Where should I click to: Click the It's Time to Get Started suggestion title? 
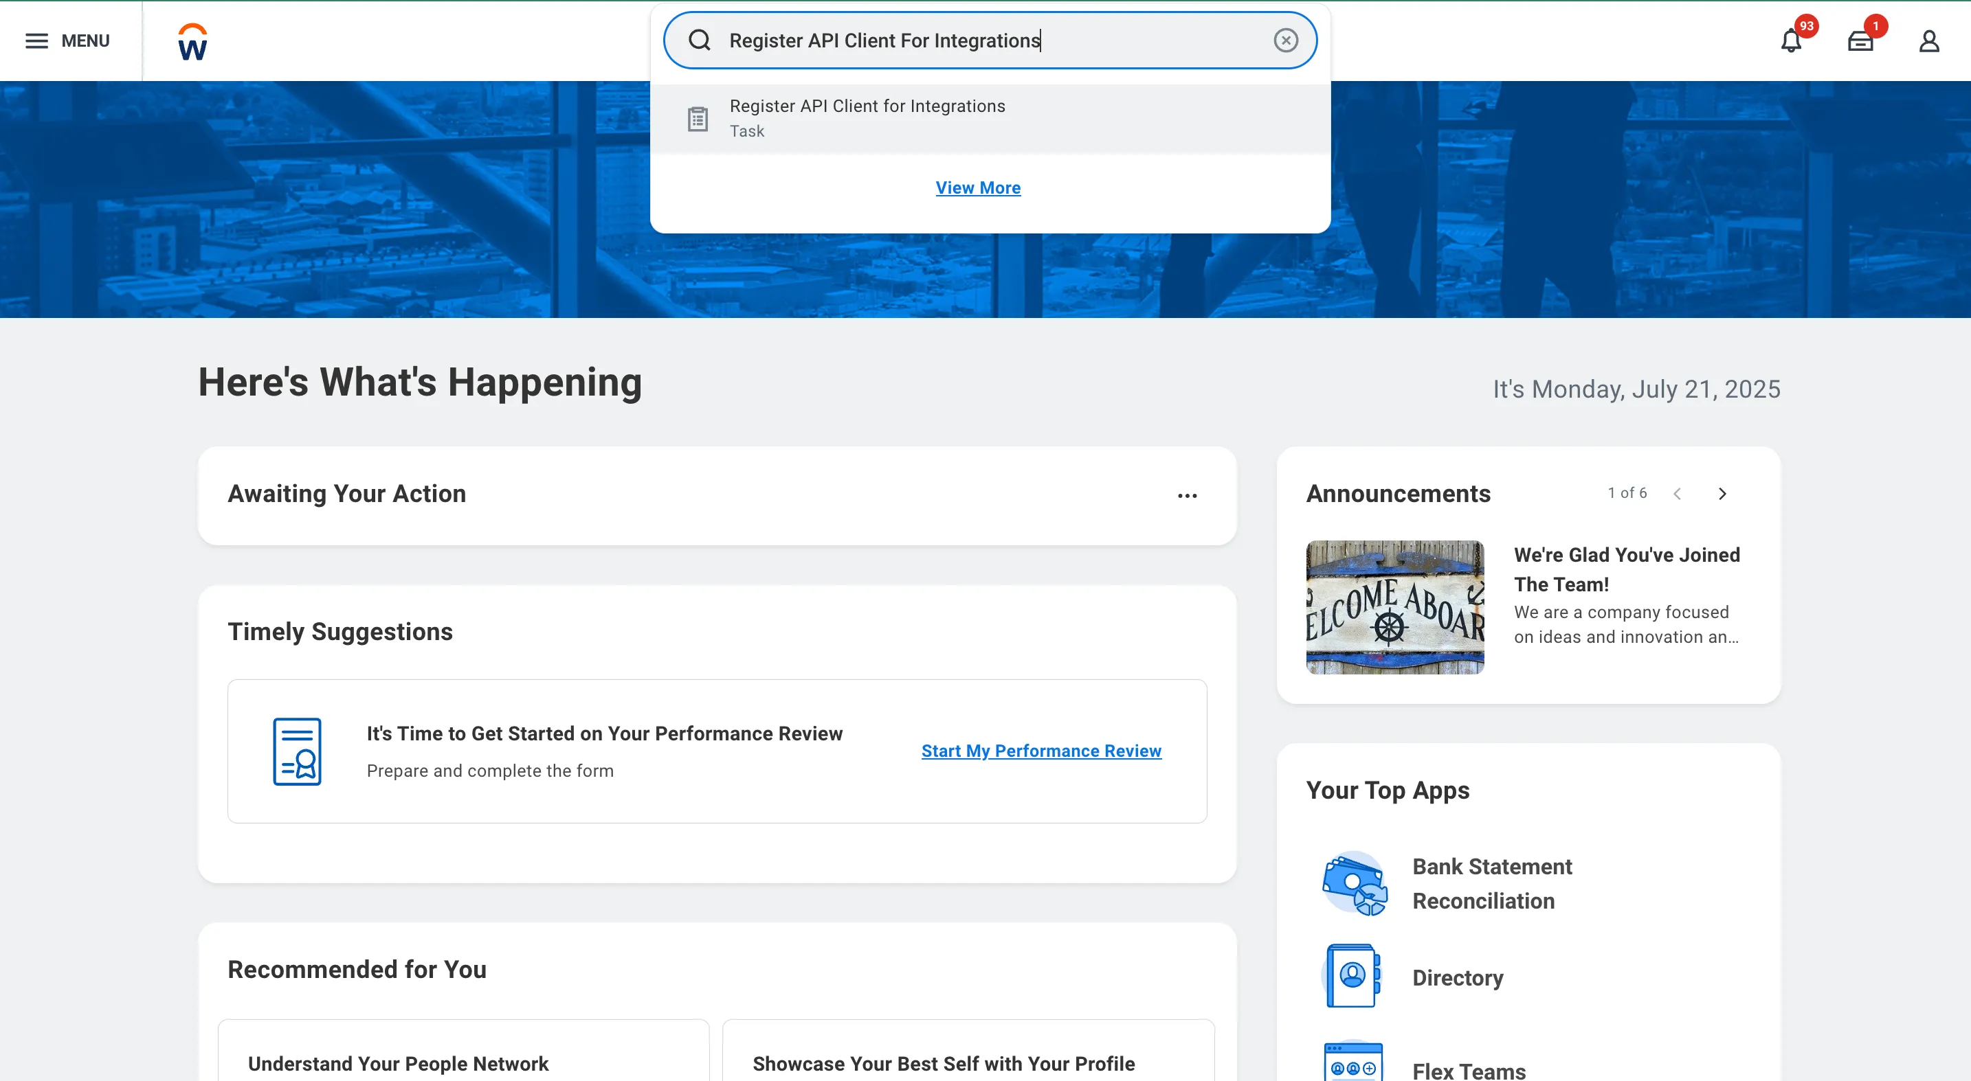605,733
